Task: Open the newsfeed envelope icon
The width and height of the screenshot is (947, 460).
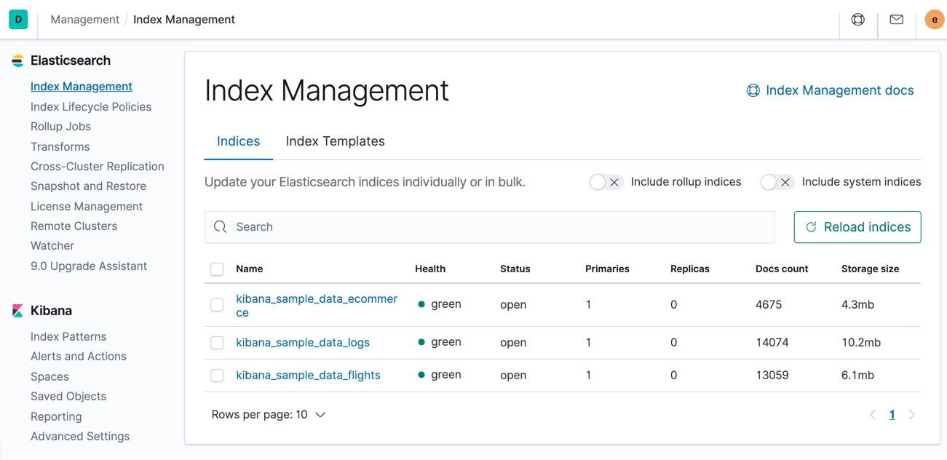Action: pos(896,19)
